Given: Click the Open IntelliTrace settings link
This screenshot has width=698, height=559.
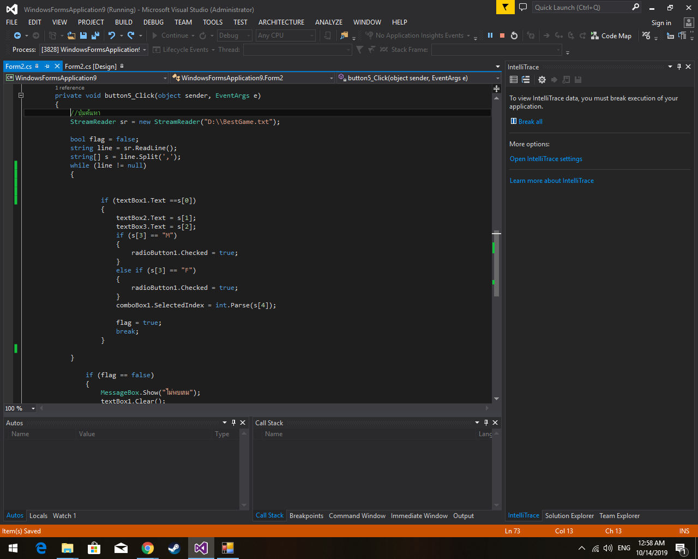Looking at the screenshot, I should point(546,159).
